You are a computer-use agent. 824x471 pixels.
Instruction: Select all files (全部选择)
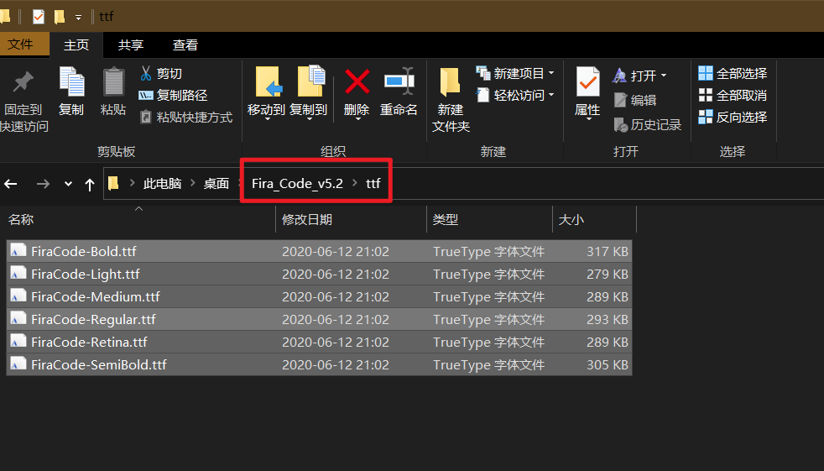(x=733, y=73)
